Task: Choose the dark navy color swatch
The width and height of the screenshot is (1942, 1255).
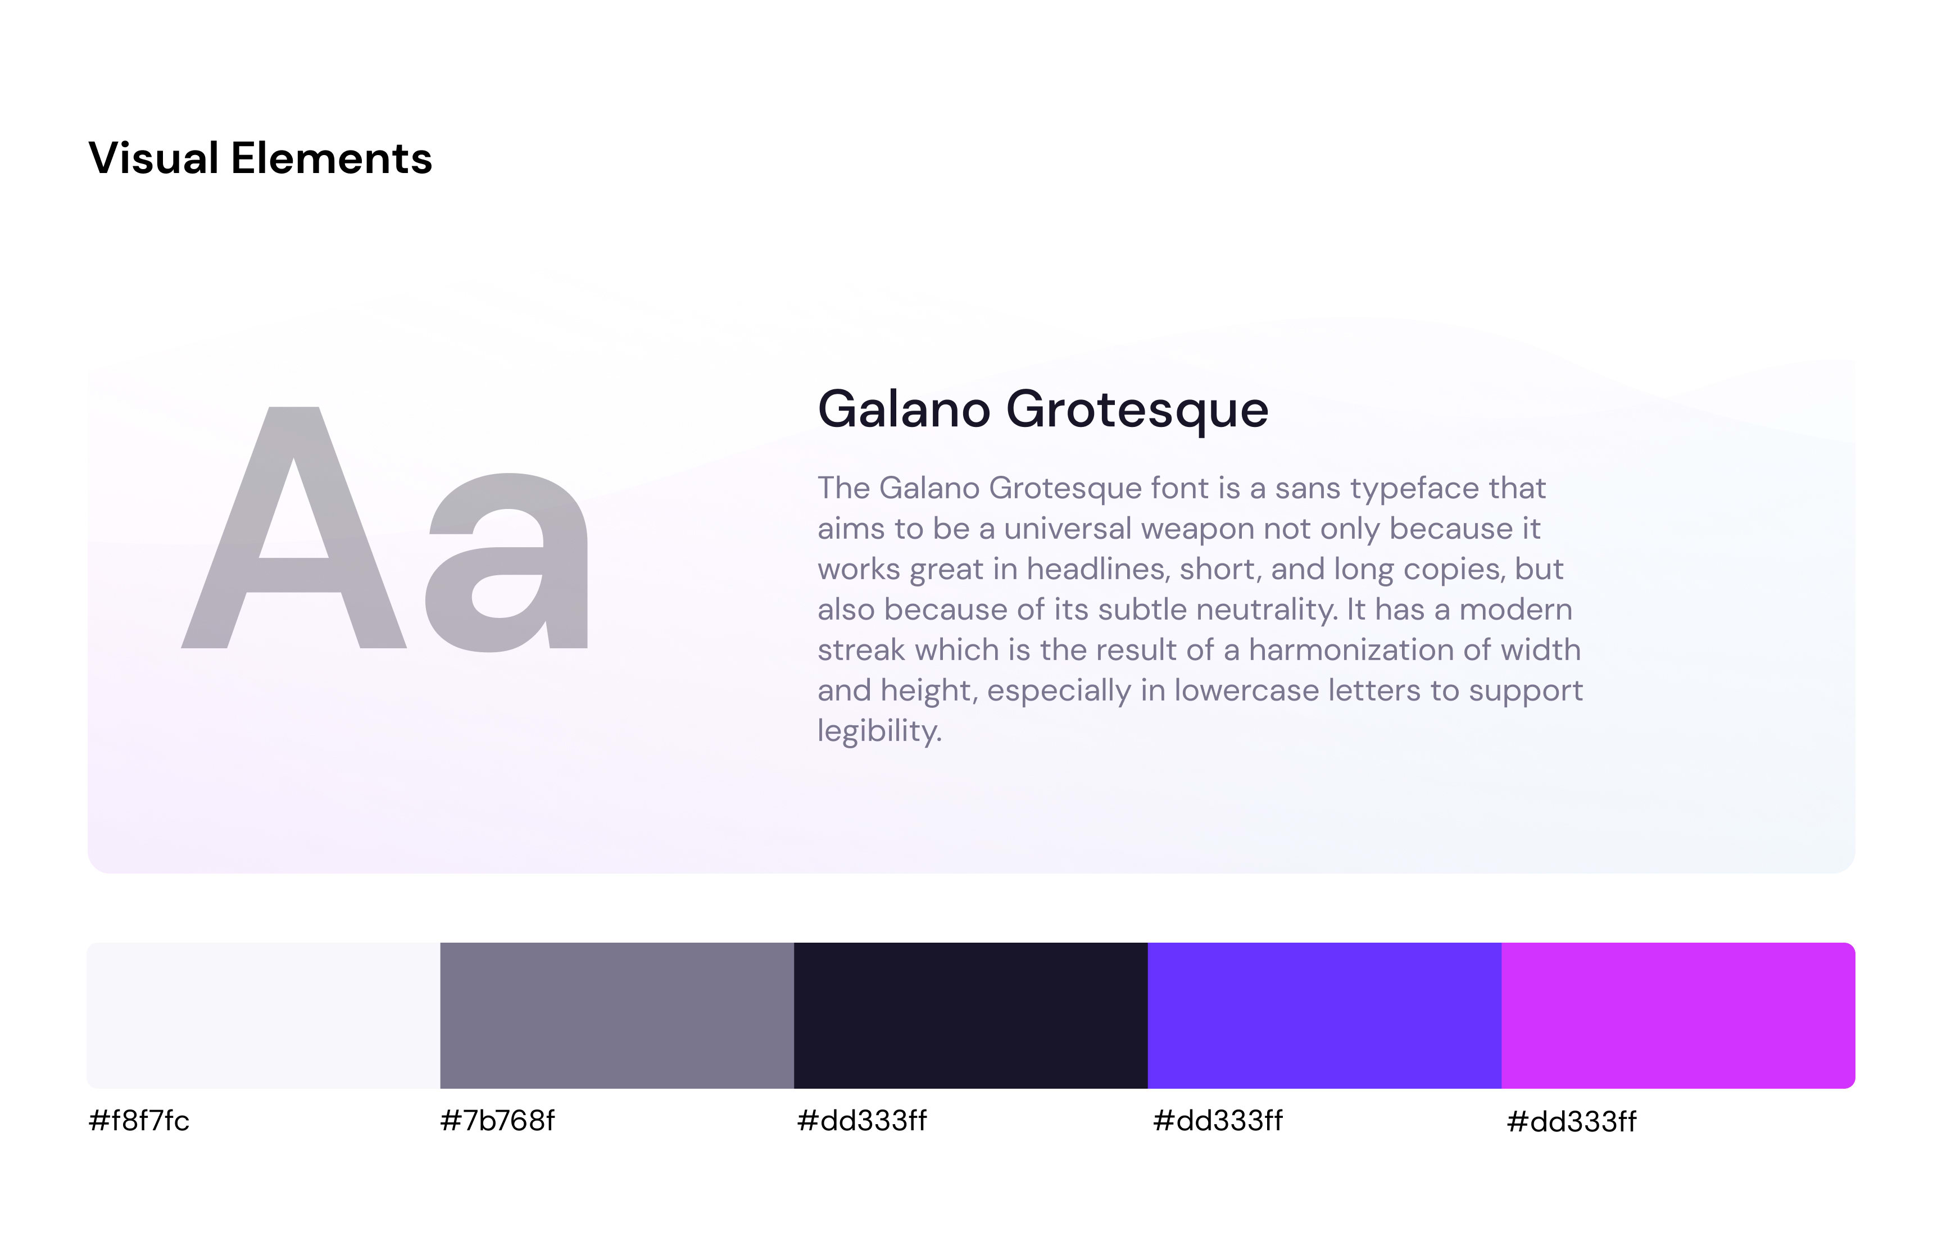Action: 970,1016
